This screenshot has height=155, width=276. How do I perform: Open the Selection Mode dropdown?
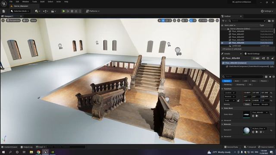[20, 11]
